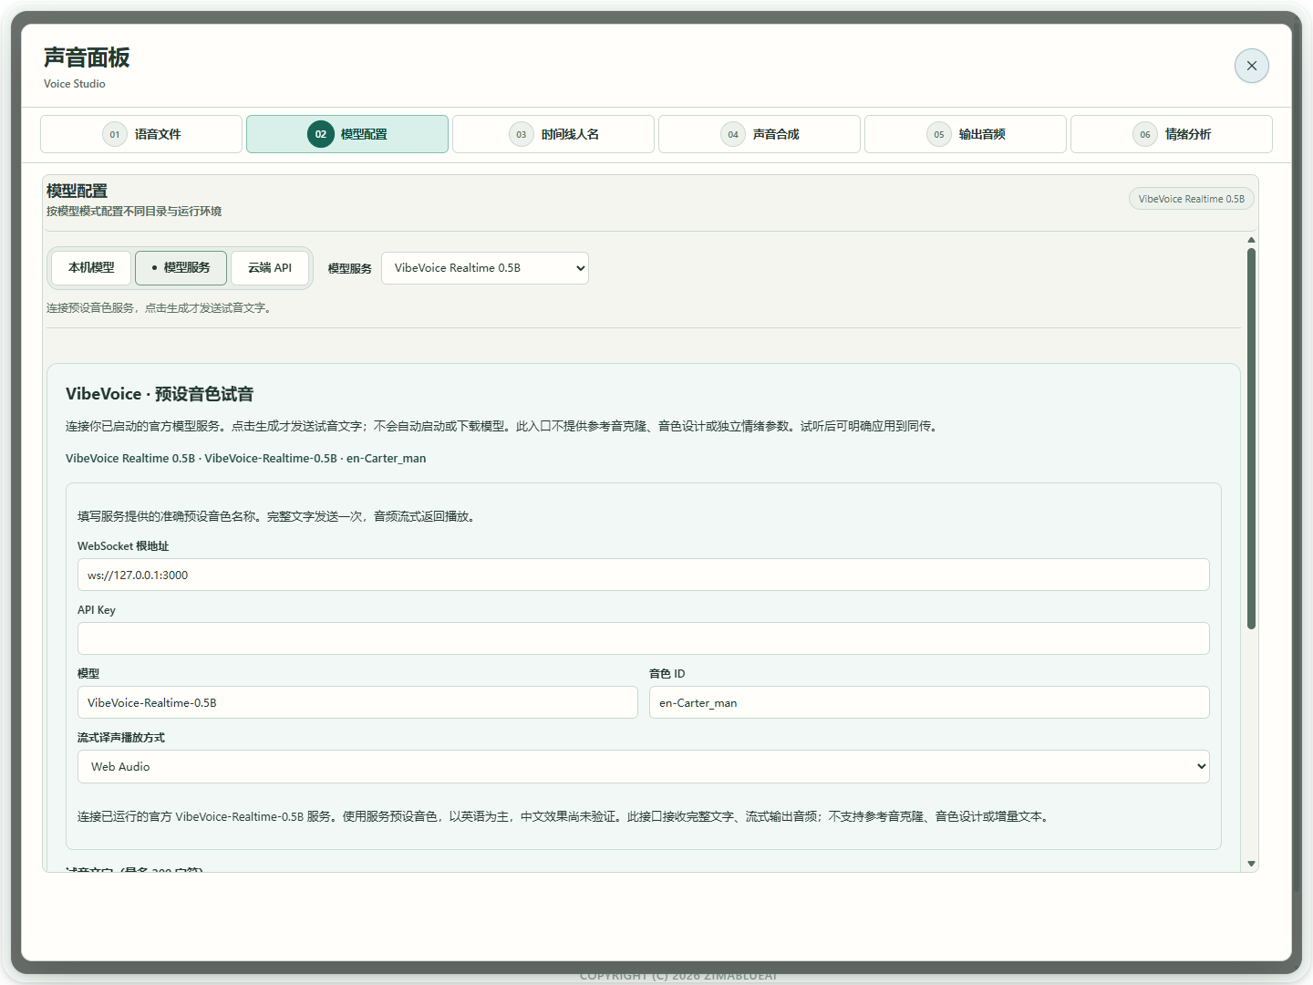1313x985 pixels.
Task: Switch to the 06 情绪分析 tab
Action: (1172, 134)
